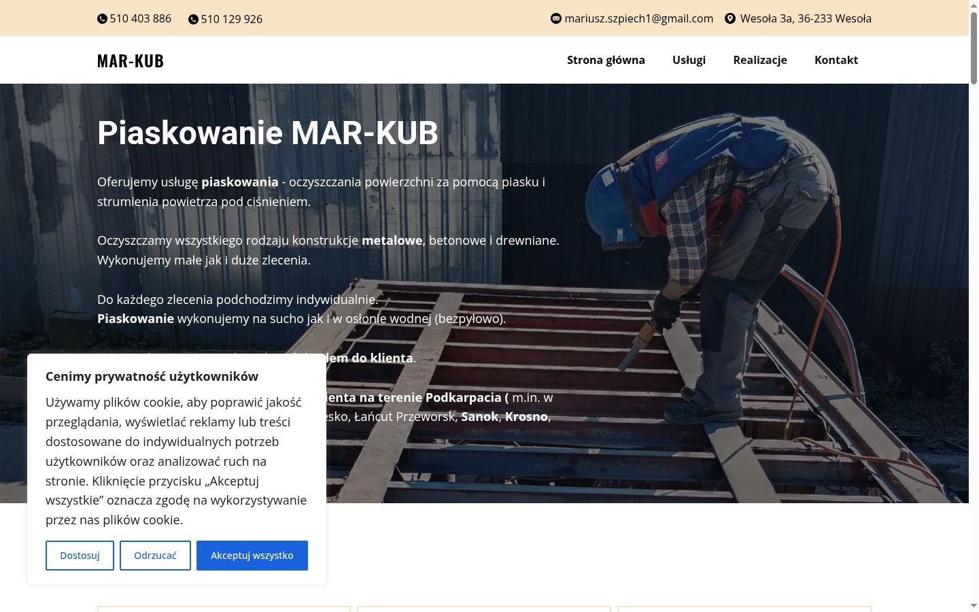Go to the MAR-KUB logo homepage

[131, 61]
